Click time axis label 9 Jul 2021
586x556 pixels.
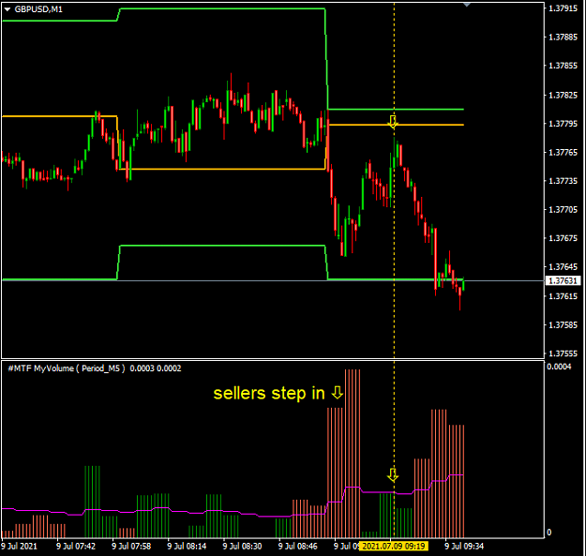[x=20, y=547]
